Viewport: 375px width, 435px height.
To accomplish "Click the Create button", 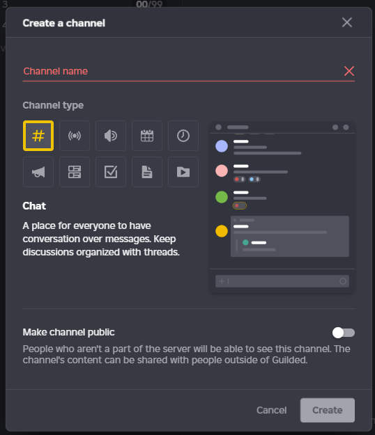I will coord(327,411).
